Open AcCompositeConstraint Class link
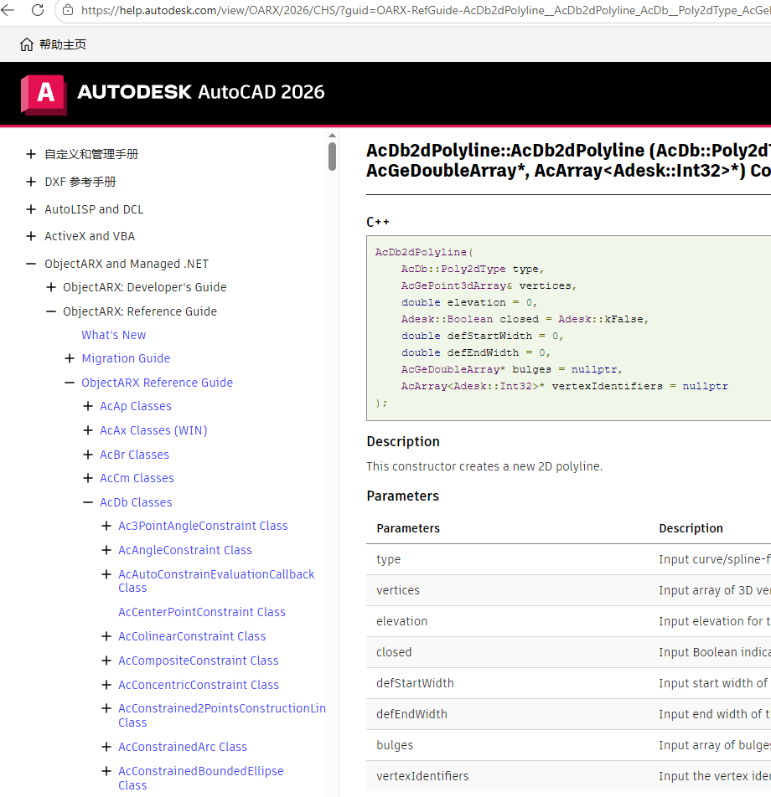The height and width of the screenshot is (797, 771). click(x=199, y=661)
